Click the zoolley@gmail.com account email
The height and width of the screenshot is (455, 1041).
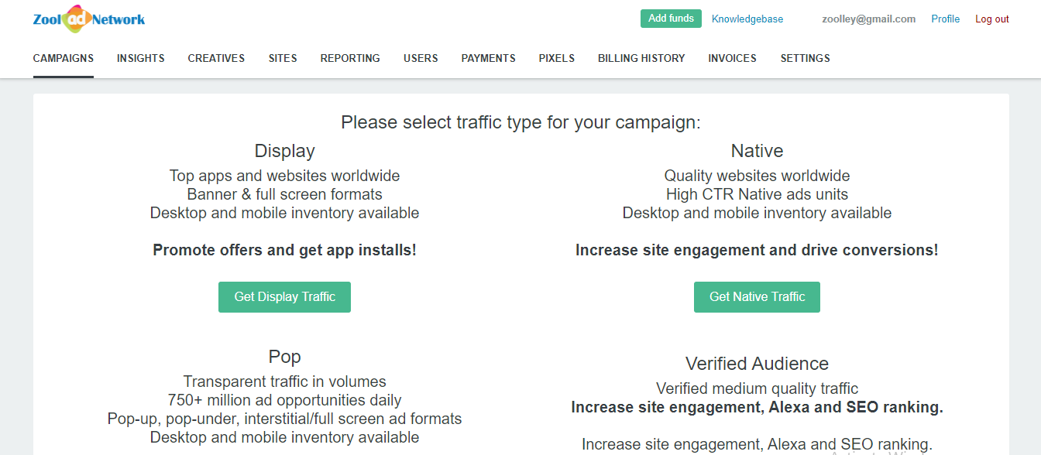click(x=868, y=19)
